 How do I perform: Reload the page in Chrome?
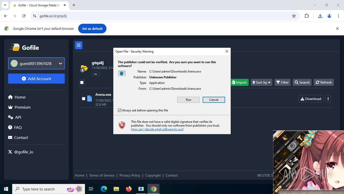click(24, 16)
